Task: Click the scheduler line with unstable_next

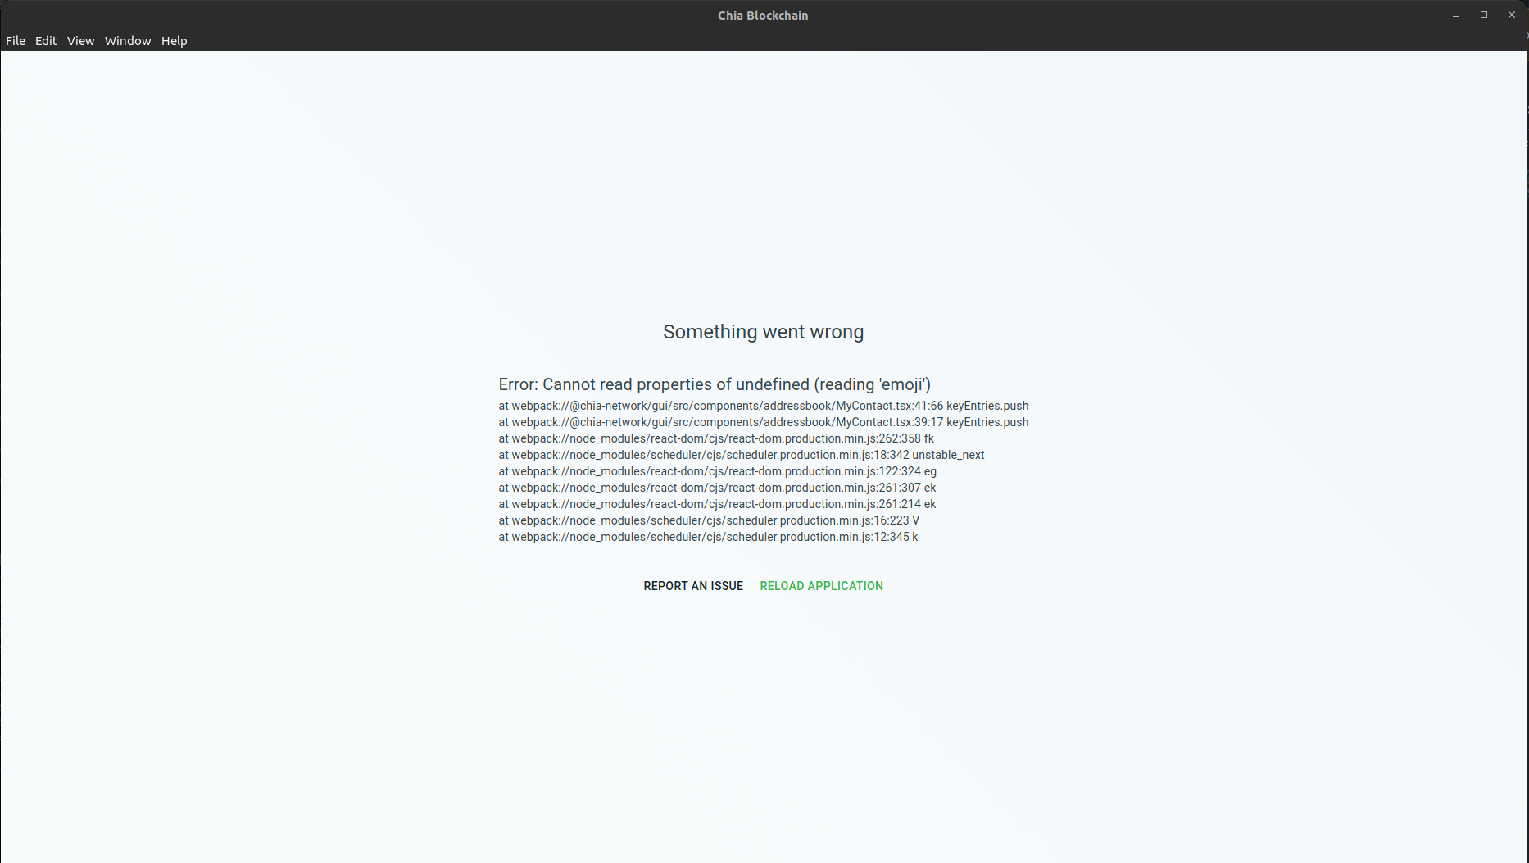Action: tap(741, 455)
